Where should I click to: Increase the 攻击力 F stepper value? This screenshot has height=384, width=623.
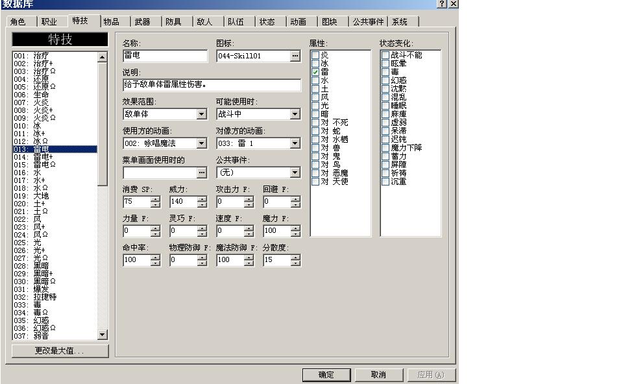coord(249,199)
